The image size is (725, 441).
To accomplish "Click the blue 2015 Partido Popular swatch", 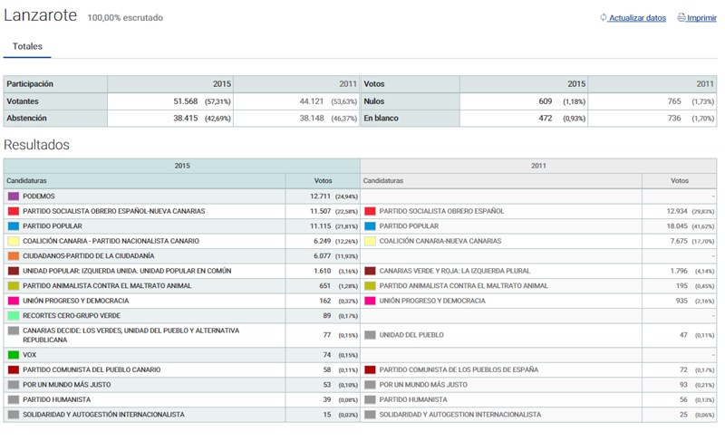I will click(14, 226).
